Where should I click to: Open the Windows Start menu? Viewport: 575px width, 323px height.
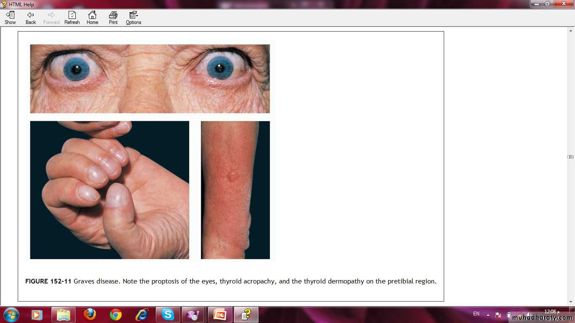(x=11, y=315)
